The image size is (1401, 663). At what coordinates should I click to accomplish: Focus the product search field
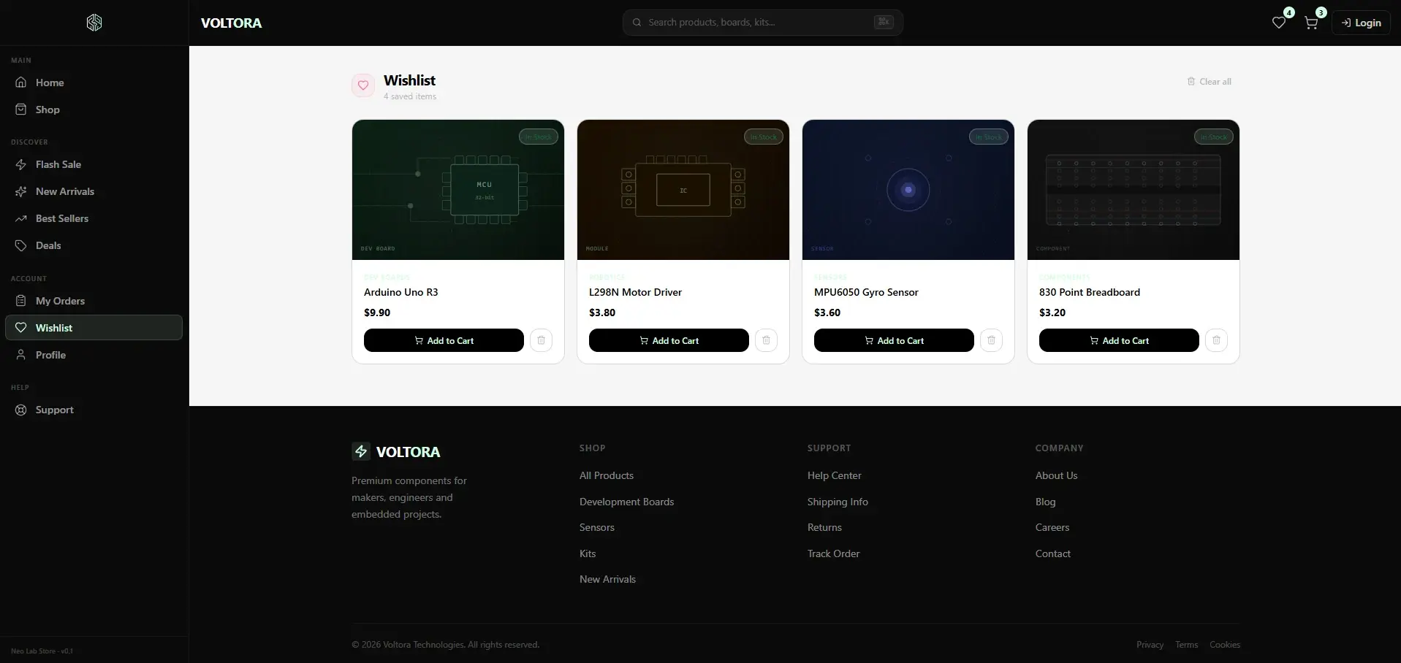762,23
